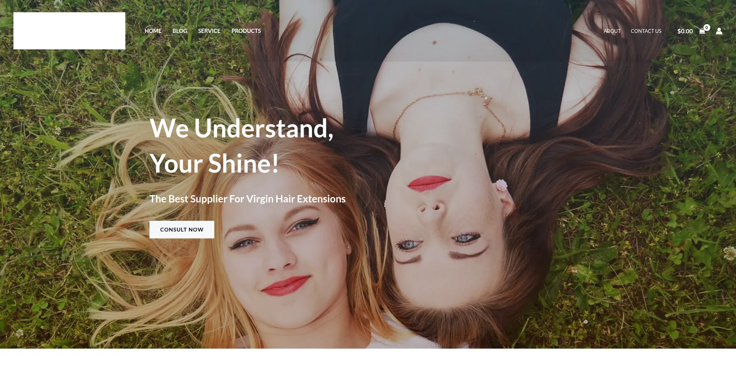Click the user account profile icon
Screen dimensions: 736x380
coord(719,31)
